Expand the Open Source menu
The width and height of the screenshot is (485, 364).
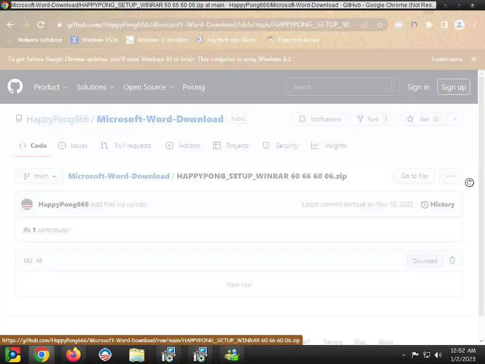point(148,87)
